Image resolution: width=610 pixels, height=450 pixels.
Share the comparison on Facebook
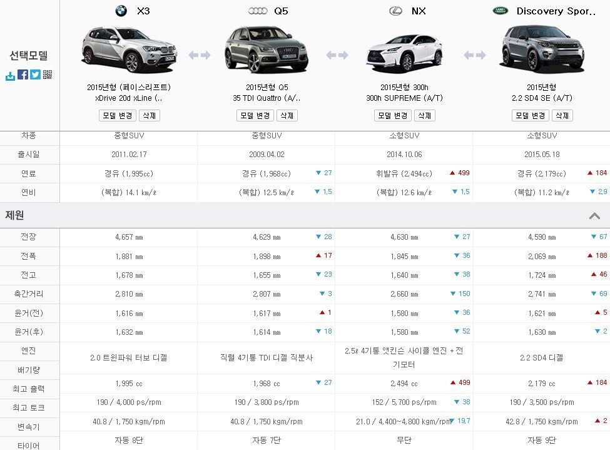tap(23, 75)
